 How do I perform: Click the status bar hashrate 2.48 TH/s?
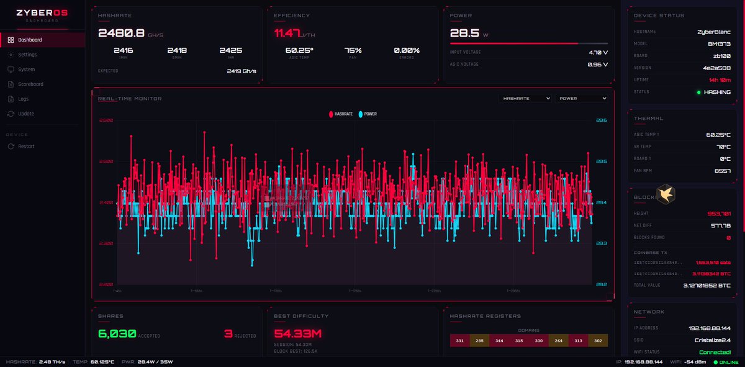tap(53, 362)
